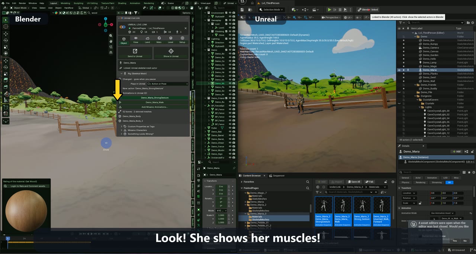476x254 pixels.
Task: Select Demo_Maria_3 Unarmed_Walk_Forward asset thumbnail
Action: tap(382, 211)
